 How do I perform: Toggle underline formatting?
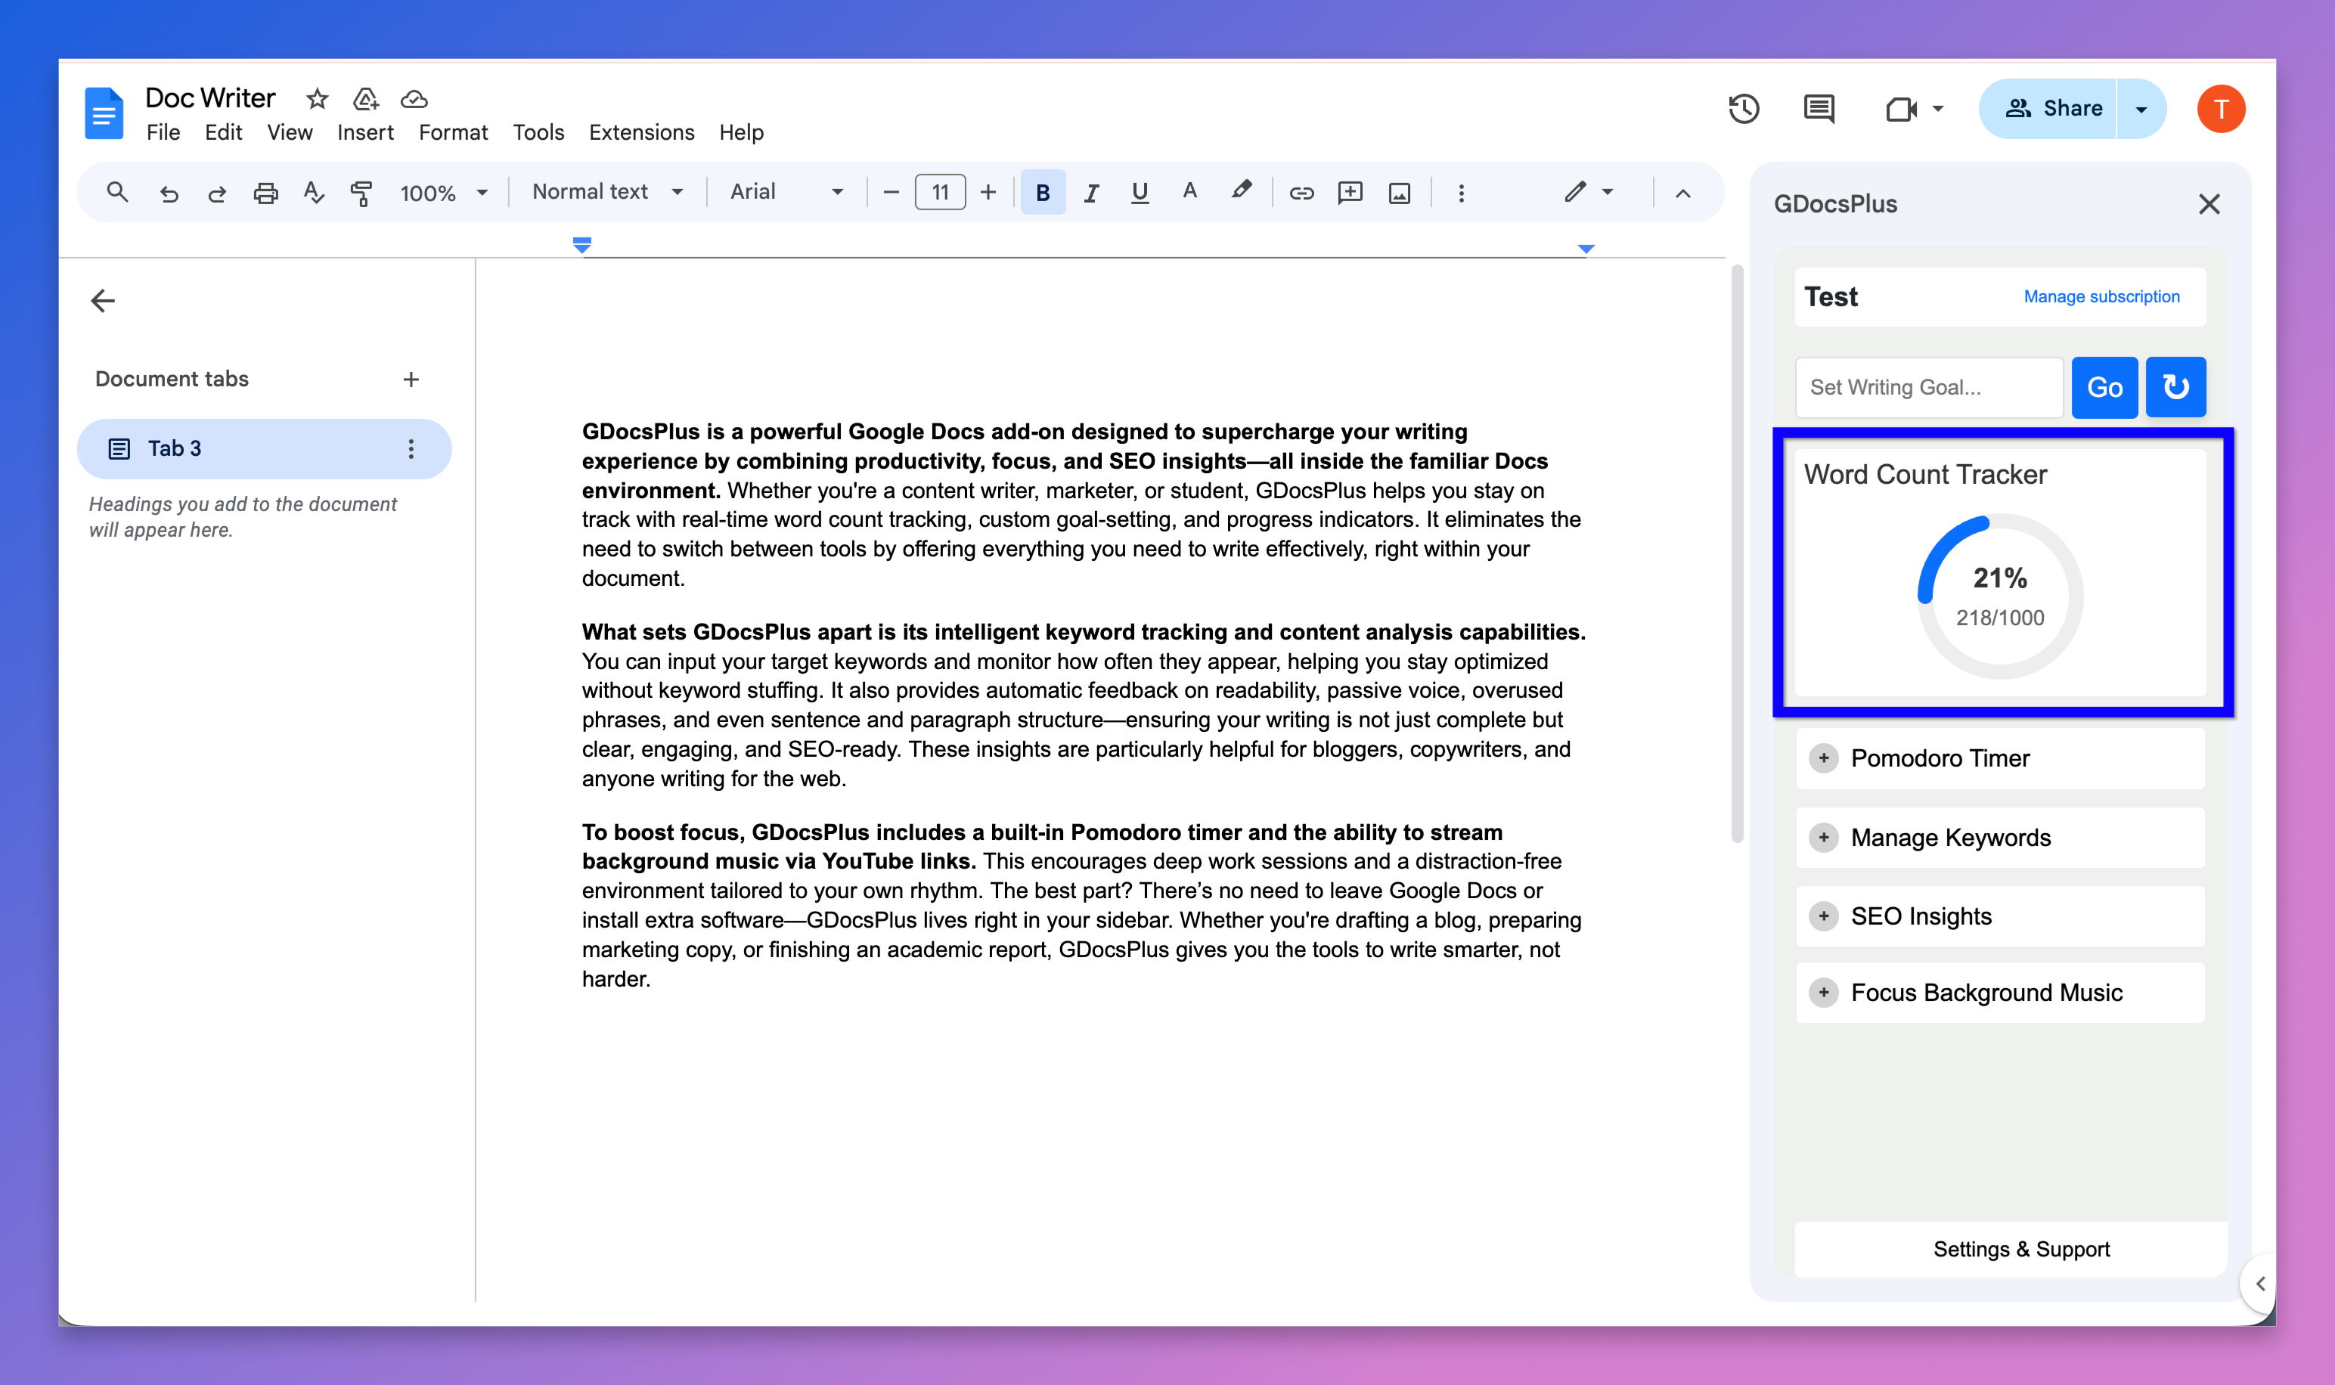pos(1140,192)
